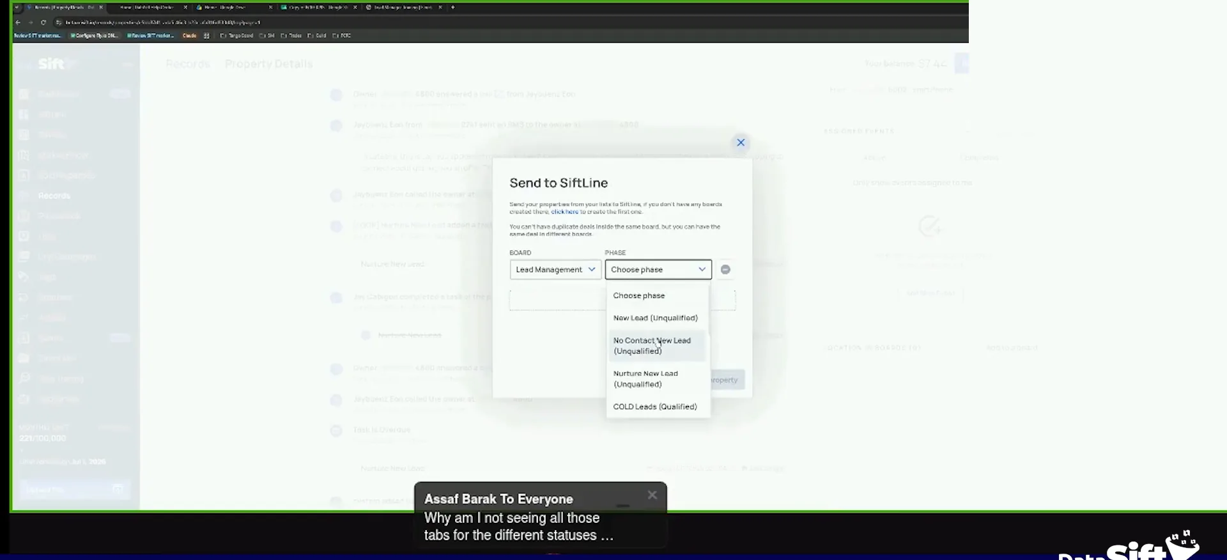Follow the 'click here' link in dialog
The image size is (1227, 560).
coord(564,212)
